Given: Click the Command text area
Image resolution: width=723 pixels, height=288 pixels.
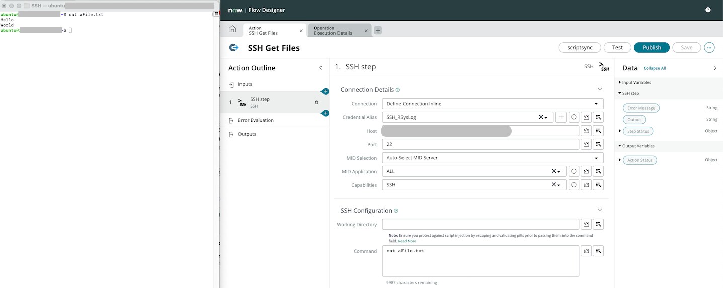Looking at the screenshot, I should pos(480,261).
